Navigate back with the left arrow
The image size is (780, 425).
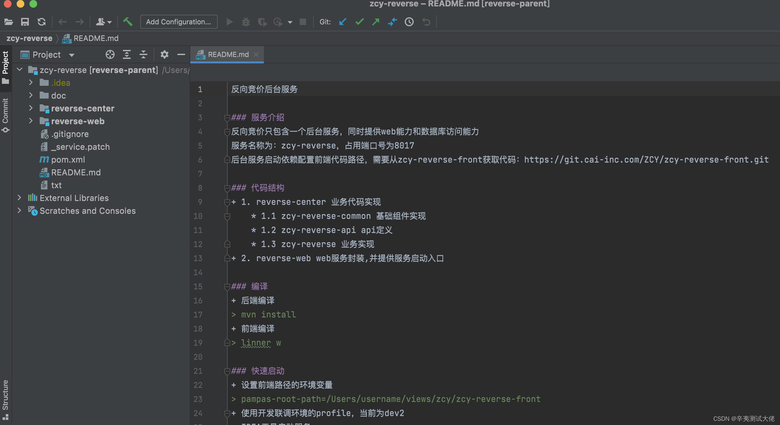click(x=62, y=22)
